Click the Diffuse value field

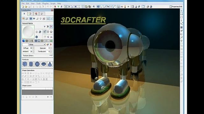(x=31, y=48)
